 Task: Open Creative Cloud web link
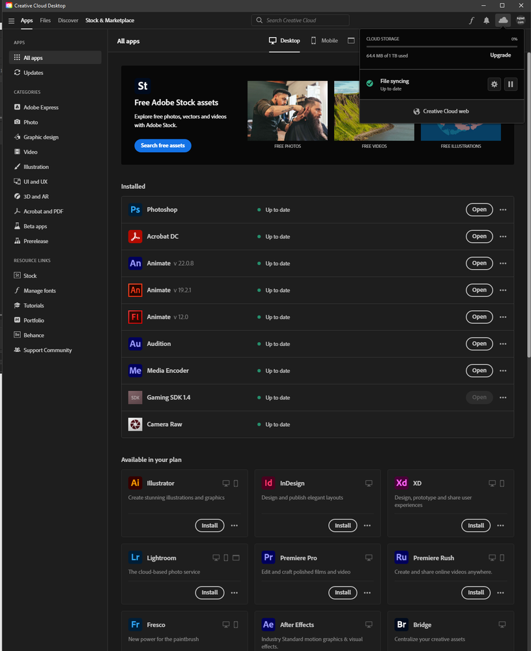(441, 111)
